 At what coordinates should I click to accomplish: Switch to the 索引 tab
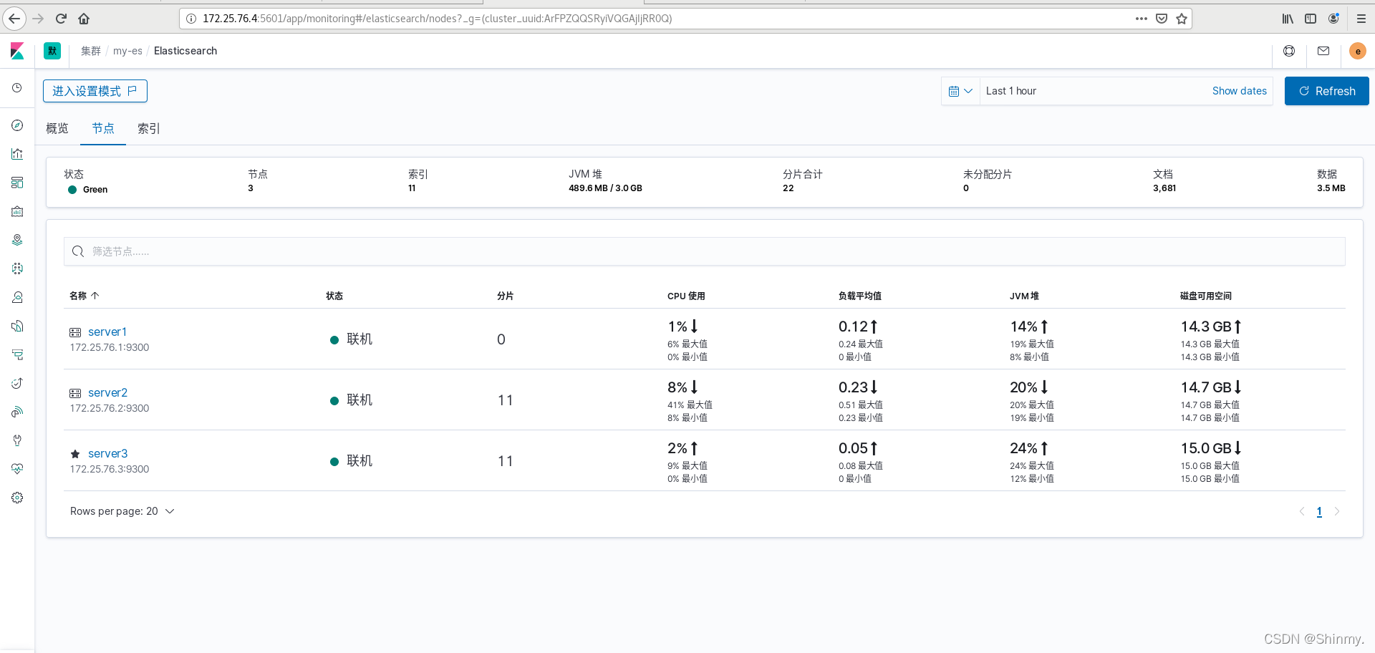click(x=149, y=128)
